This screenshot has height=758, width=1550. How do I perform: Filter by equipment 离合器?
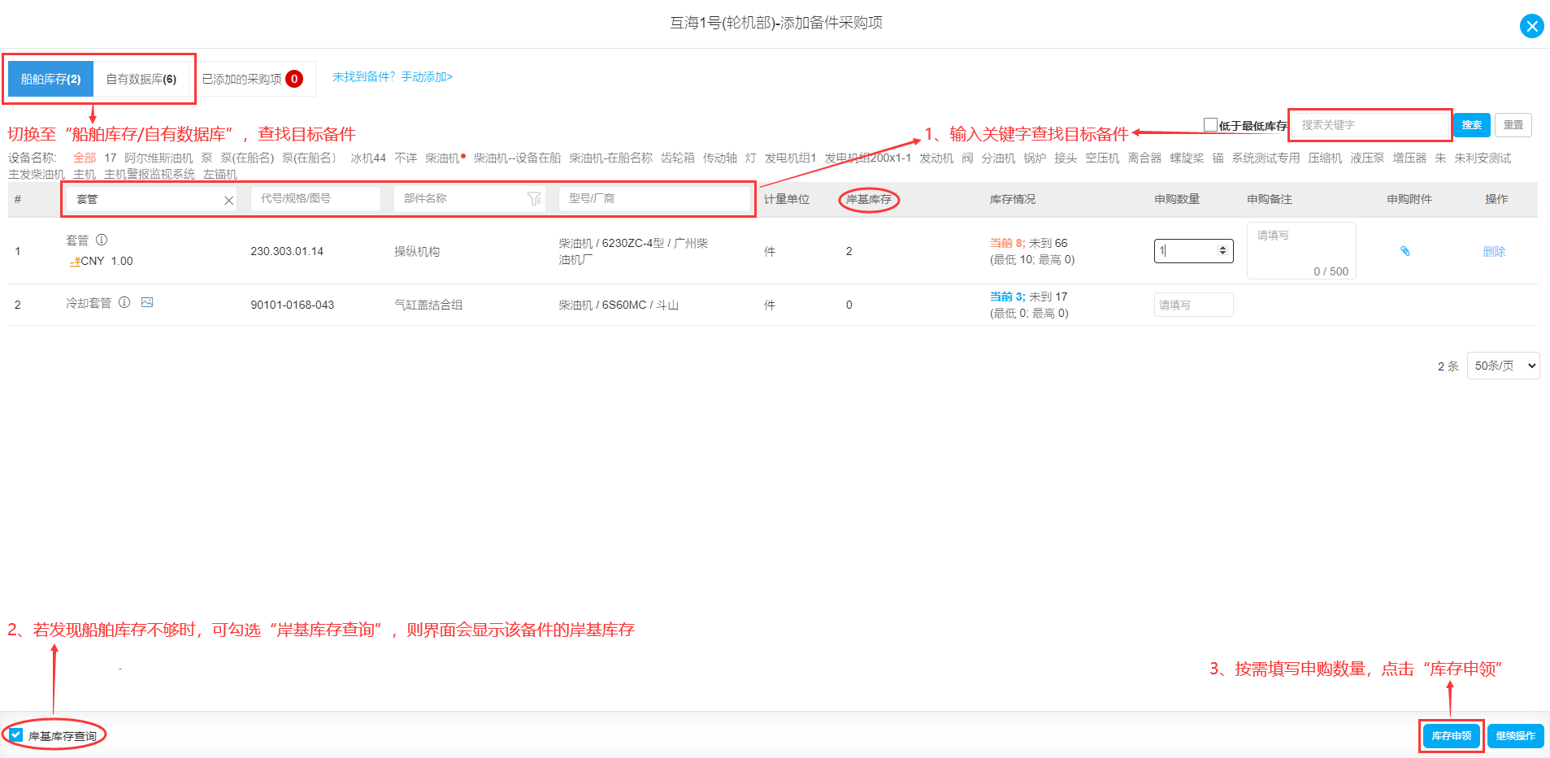click(x=1144, y=158)
